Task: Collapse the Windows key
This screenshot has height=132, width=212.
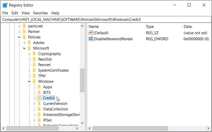Action: click(29, 82)
